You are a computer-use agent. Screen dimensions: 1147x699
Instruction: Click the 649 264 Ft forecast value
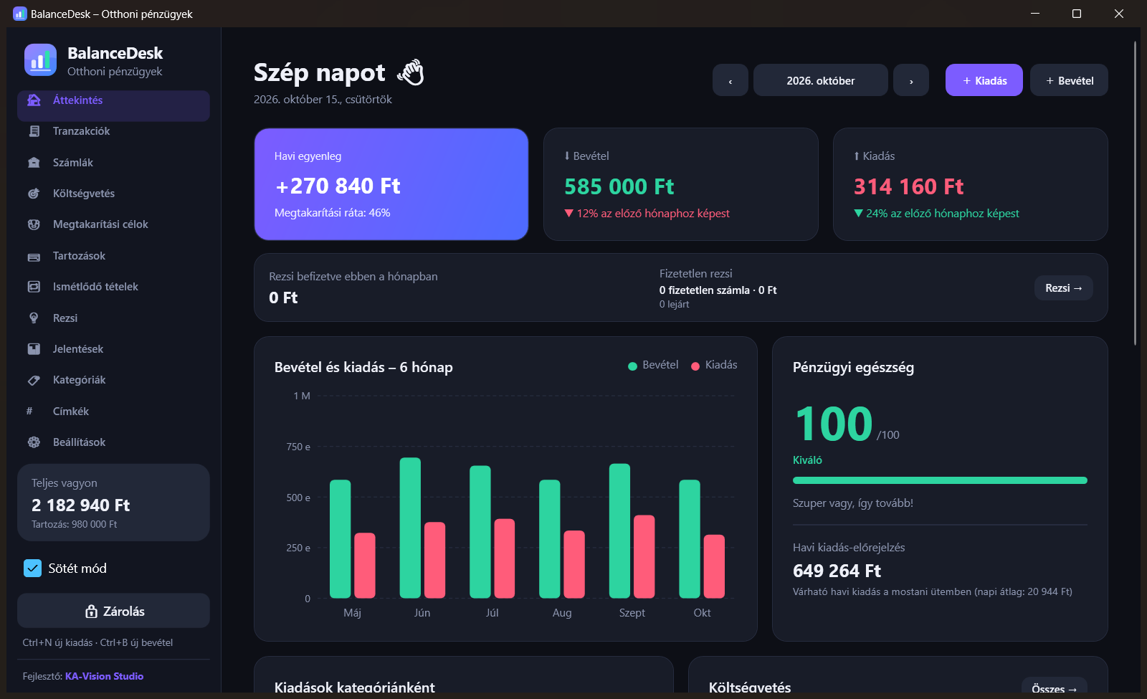pos(837,571)
